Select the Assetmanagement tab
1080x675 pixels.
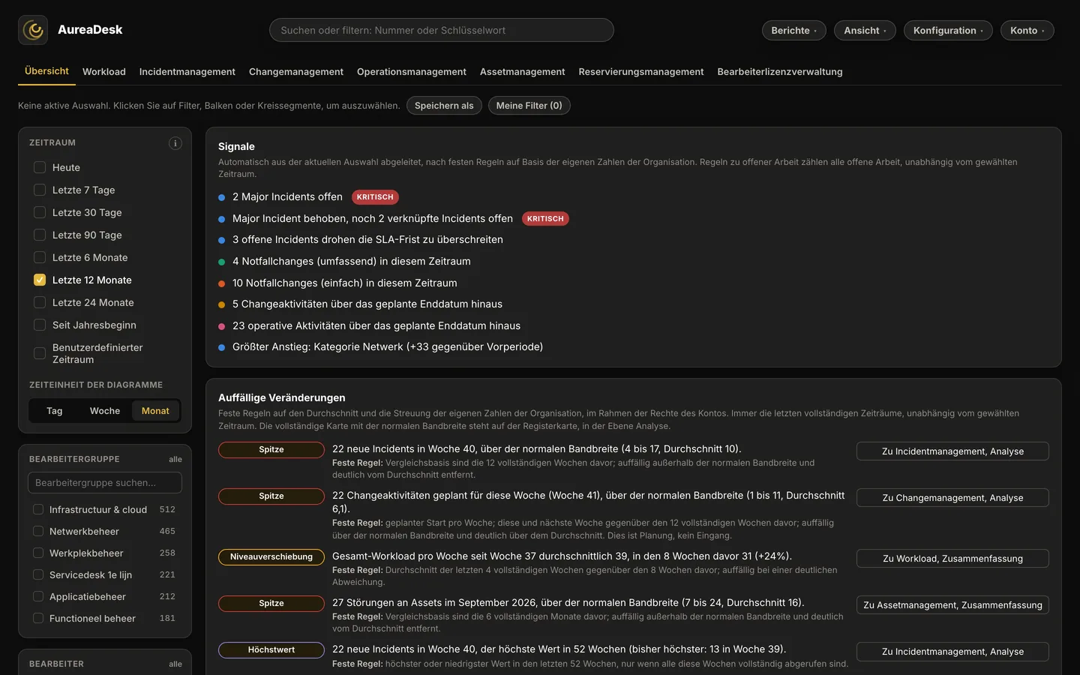tap(523, 72)
